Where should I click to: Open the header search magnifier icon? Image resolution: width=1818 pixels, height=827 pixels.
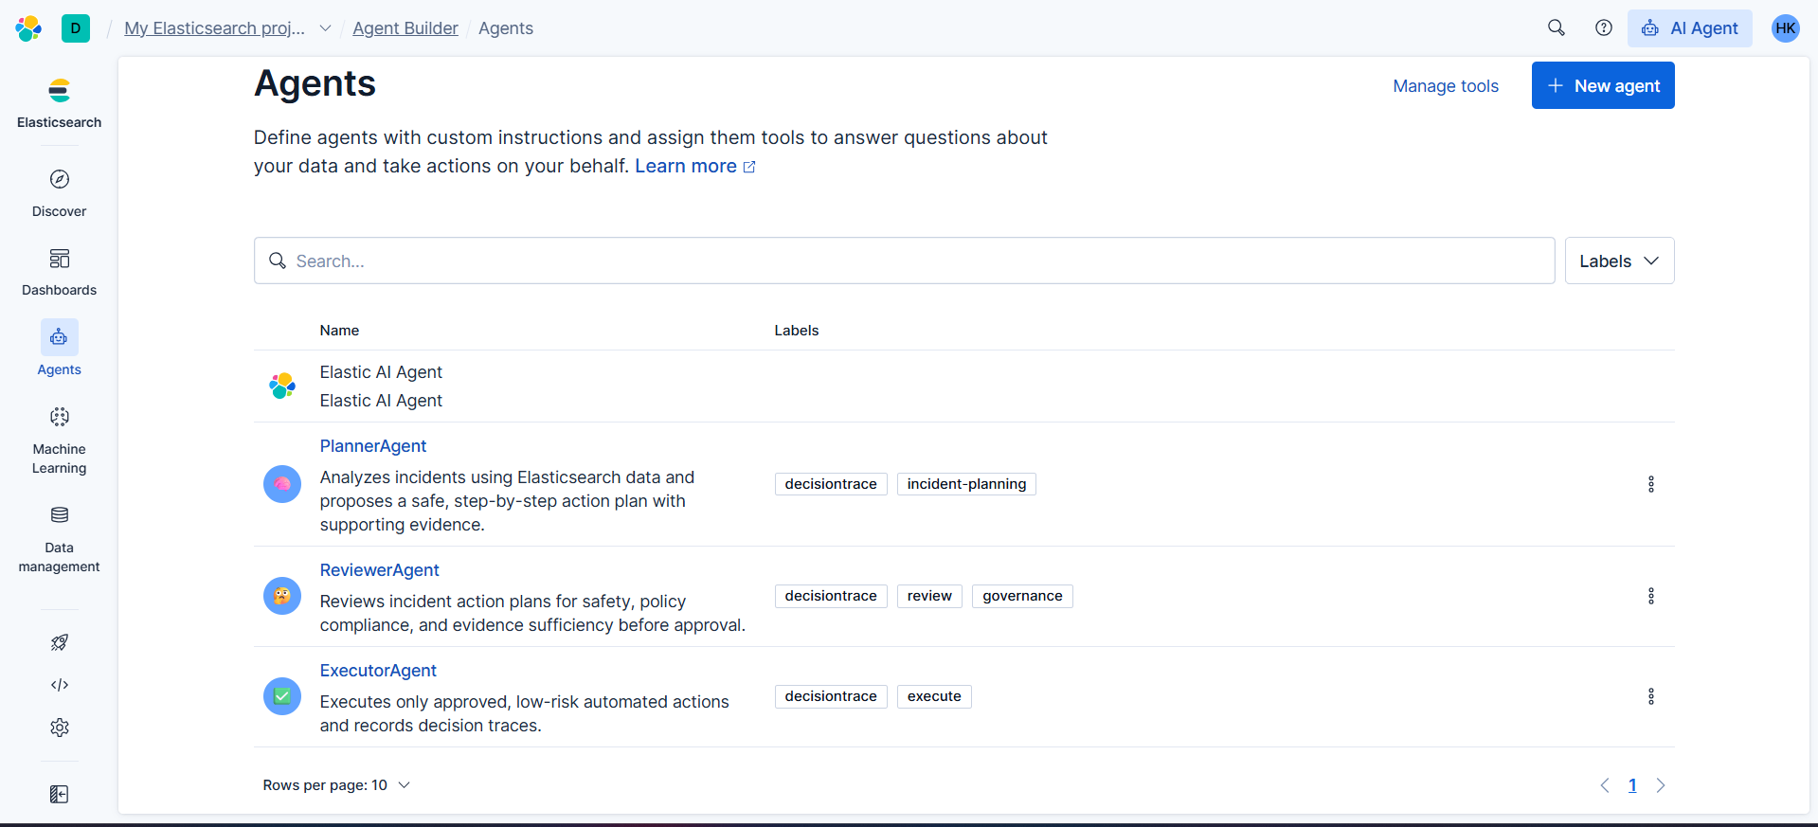[1557, 28]
